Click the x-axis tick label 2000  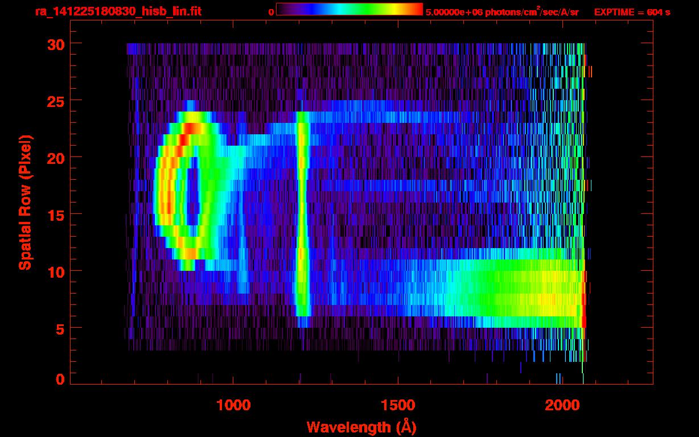[562, 405]
